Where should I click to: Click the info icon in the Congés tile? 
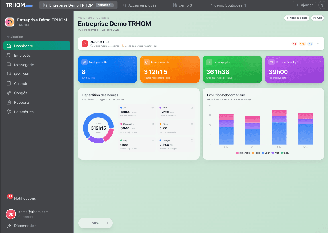(192, 140)
